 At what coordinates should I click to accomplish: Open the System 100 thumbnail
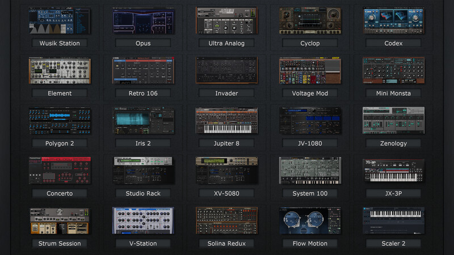point(310,171)
